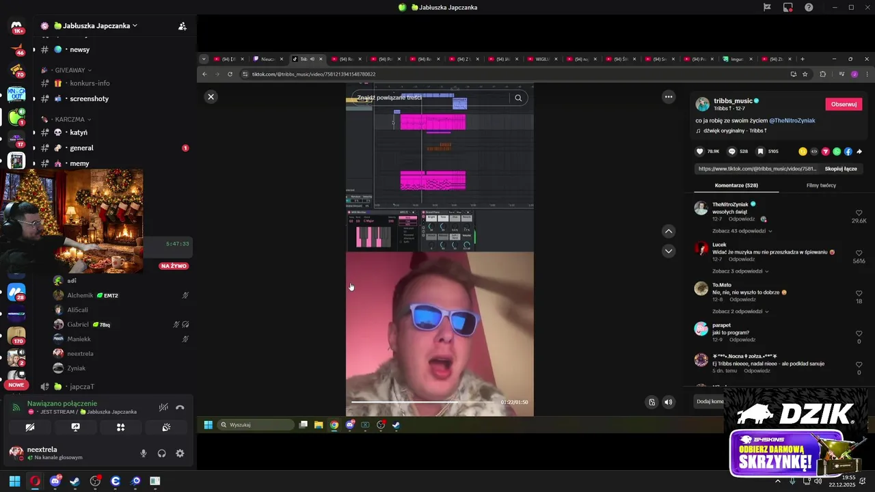The height and width of the screenshot is (492, 875).
Task: Collapse the GIVEAWAY channel category
Action: [x=73, y=70]
